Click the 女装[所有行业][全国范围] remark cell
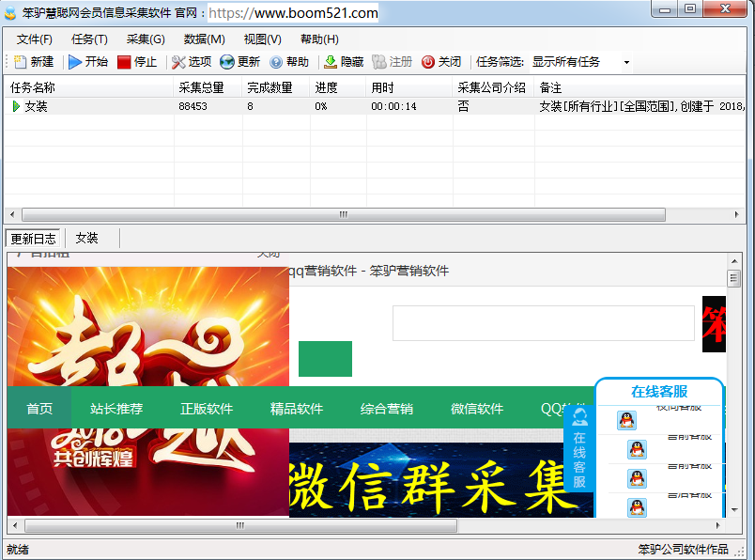 pos(641,106)
